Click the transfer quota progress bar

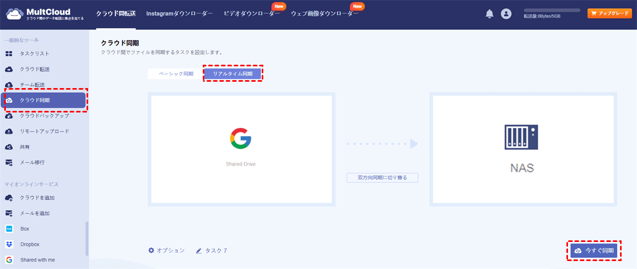point(552,10)
